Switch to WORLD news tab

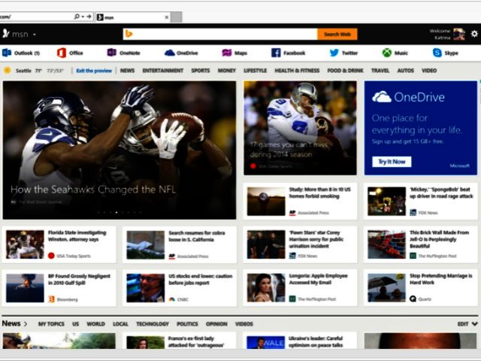(95, 324)
